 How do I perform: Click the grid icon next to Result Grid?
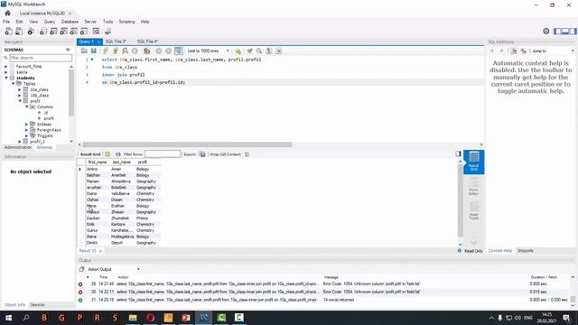pyautogui.click(x=107, y=154)
